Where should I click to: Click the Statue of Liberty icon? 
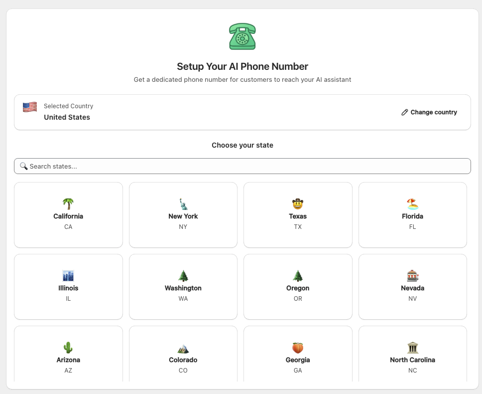click(x=183, y=203)
